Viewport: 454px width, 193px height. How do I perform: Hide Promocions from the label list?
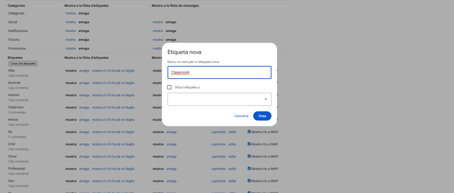83,48
